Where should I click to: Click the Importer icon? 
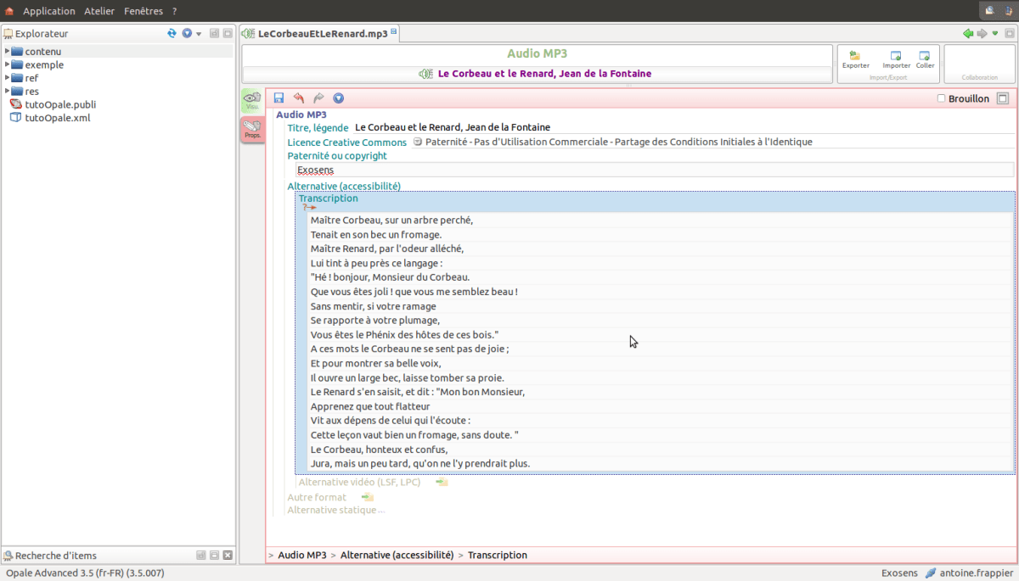[x=896, y=57]
